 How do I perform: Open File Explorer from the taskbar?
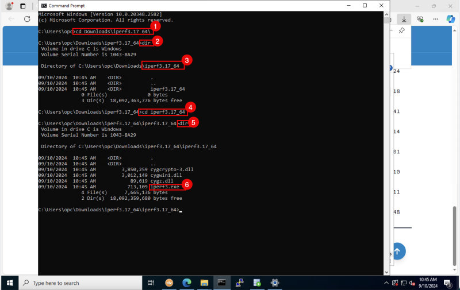[x=204, y=283]
